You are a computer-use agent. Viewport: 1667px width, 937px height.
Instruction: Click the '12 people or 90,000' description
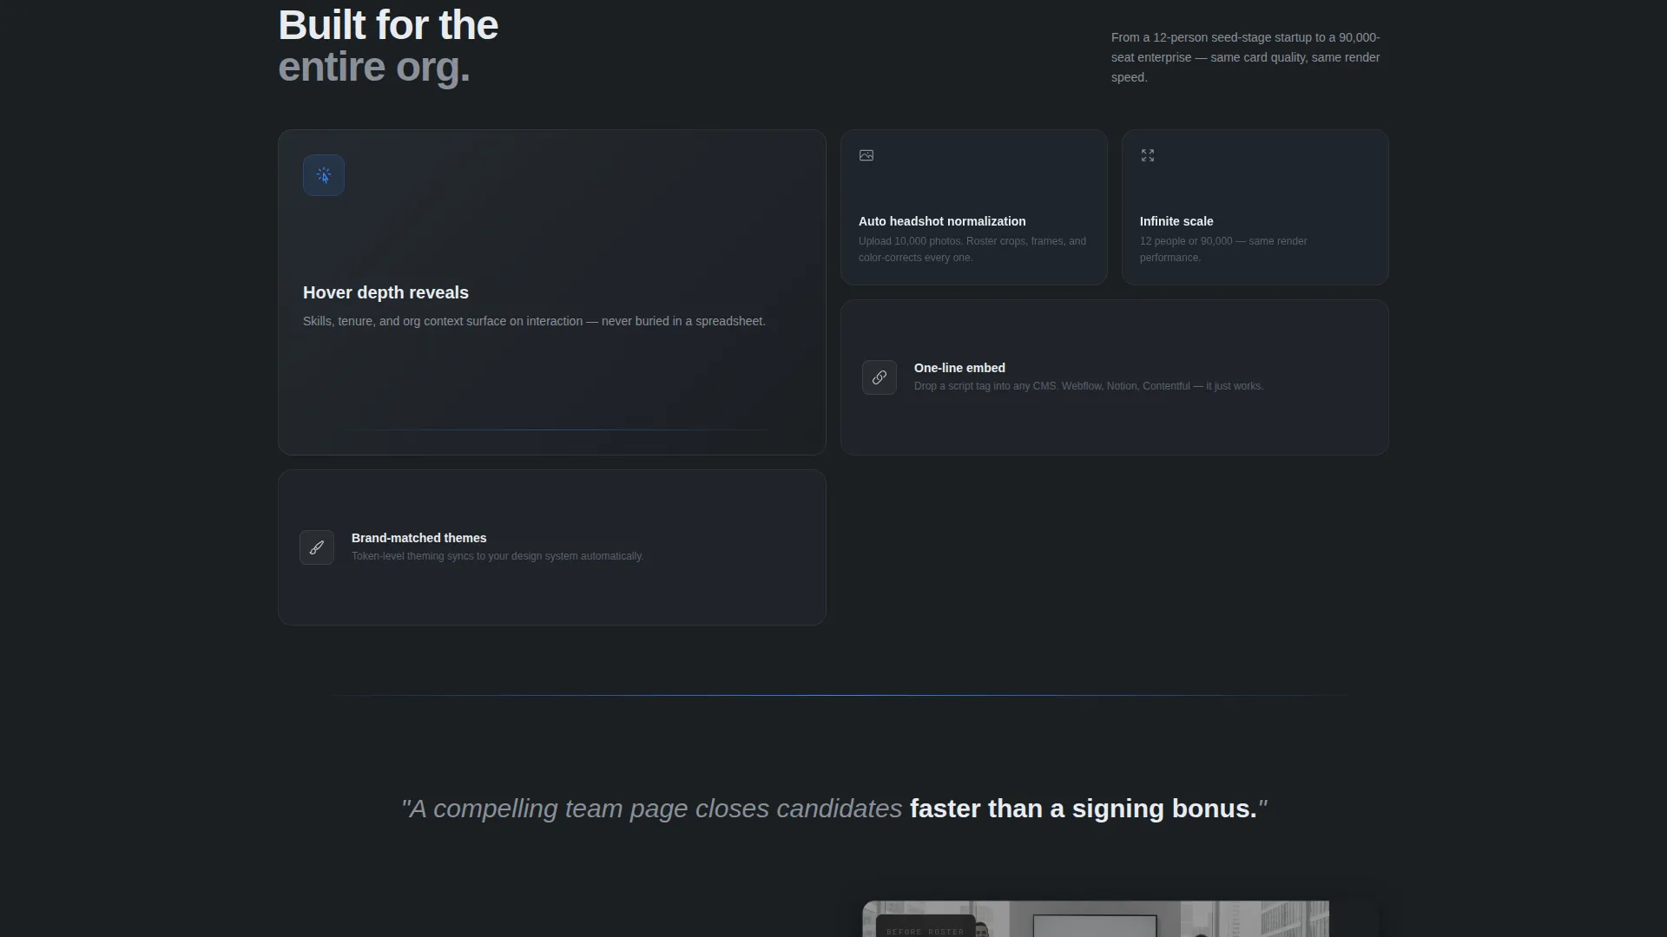point(1223,249)
